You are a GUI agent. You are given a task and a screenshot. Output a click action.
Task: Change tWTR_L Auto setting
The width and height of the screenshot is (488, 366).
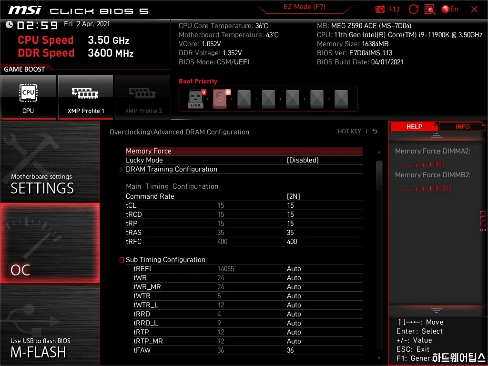(294, 305)
